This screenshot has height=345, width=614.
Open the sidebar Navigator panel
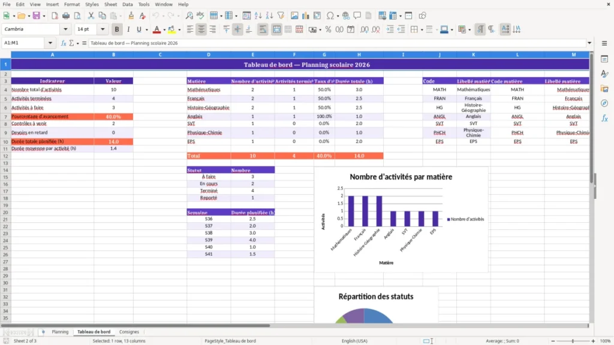point(604,104)
